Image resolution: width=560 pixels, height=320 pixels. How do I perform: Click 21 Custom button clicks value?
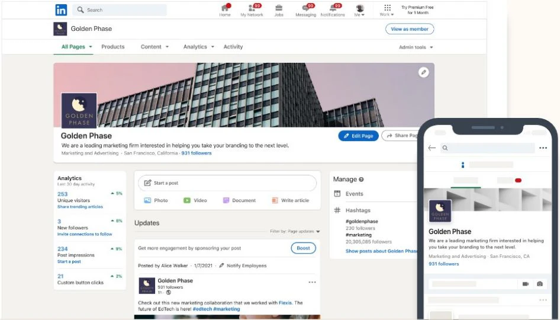click(60, 276)
